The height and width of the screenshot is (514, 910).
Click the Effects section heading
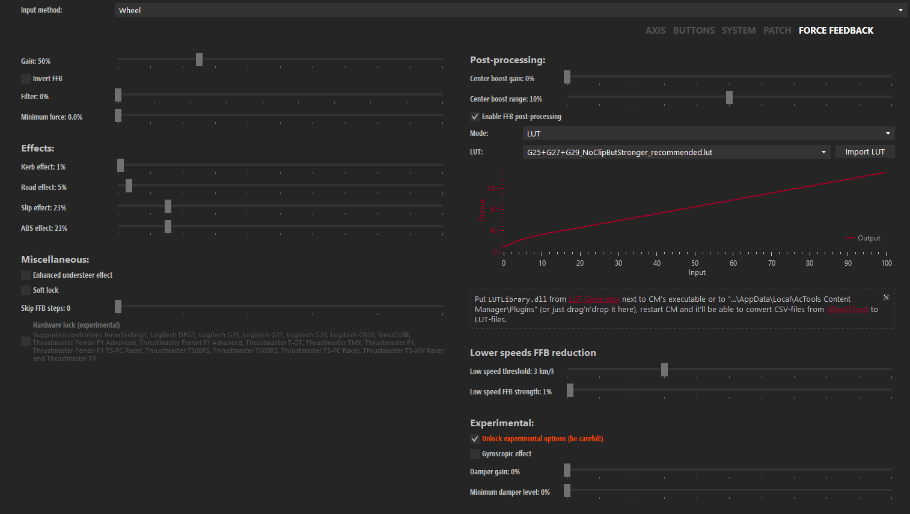pyautogui.click(x=38, y=148)
